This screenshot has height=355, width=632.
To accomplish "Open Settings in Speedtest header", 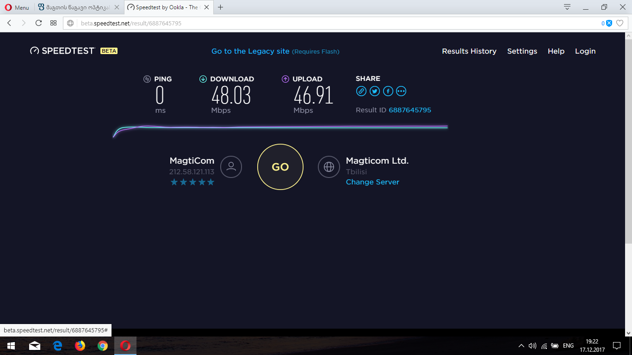I will (x=522, y=51).
